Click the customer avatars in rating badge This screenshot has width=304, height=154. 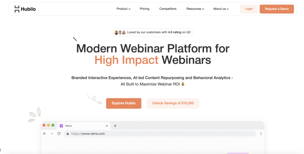(x=120, y=32)
